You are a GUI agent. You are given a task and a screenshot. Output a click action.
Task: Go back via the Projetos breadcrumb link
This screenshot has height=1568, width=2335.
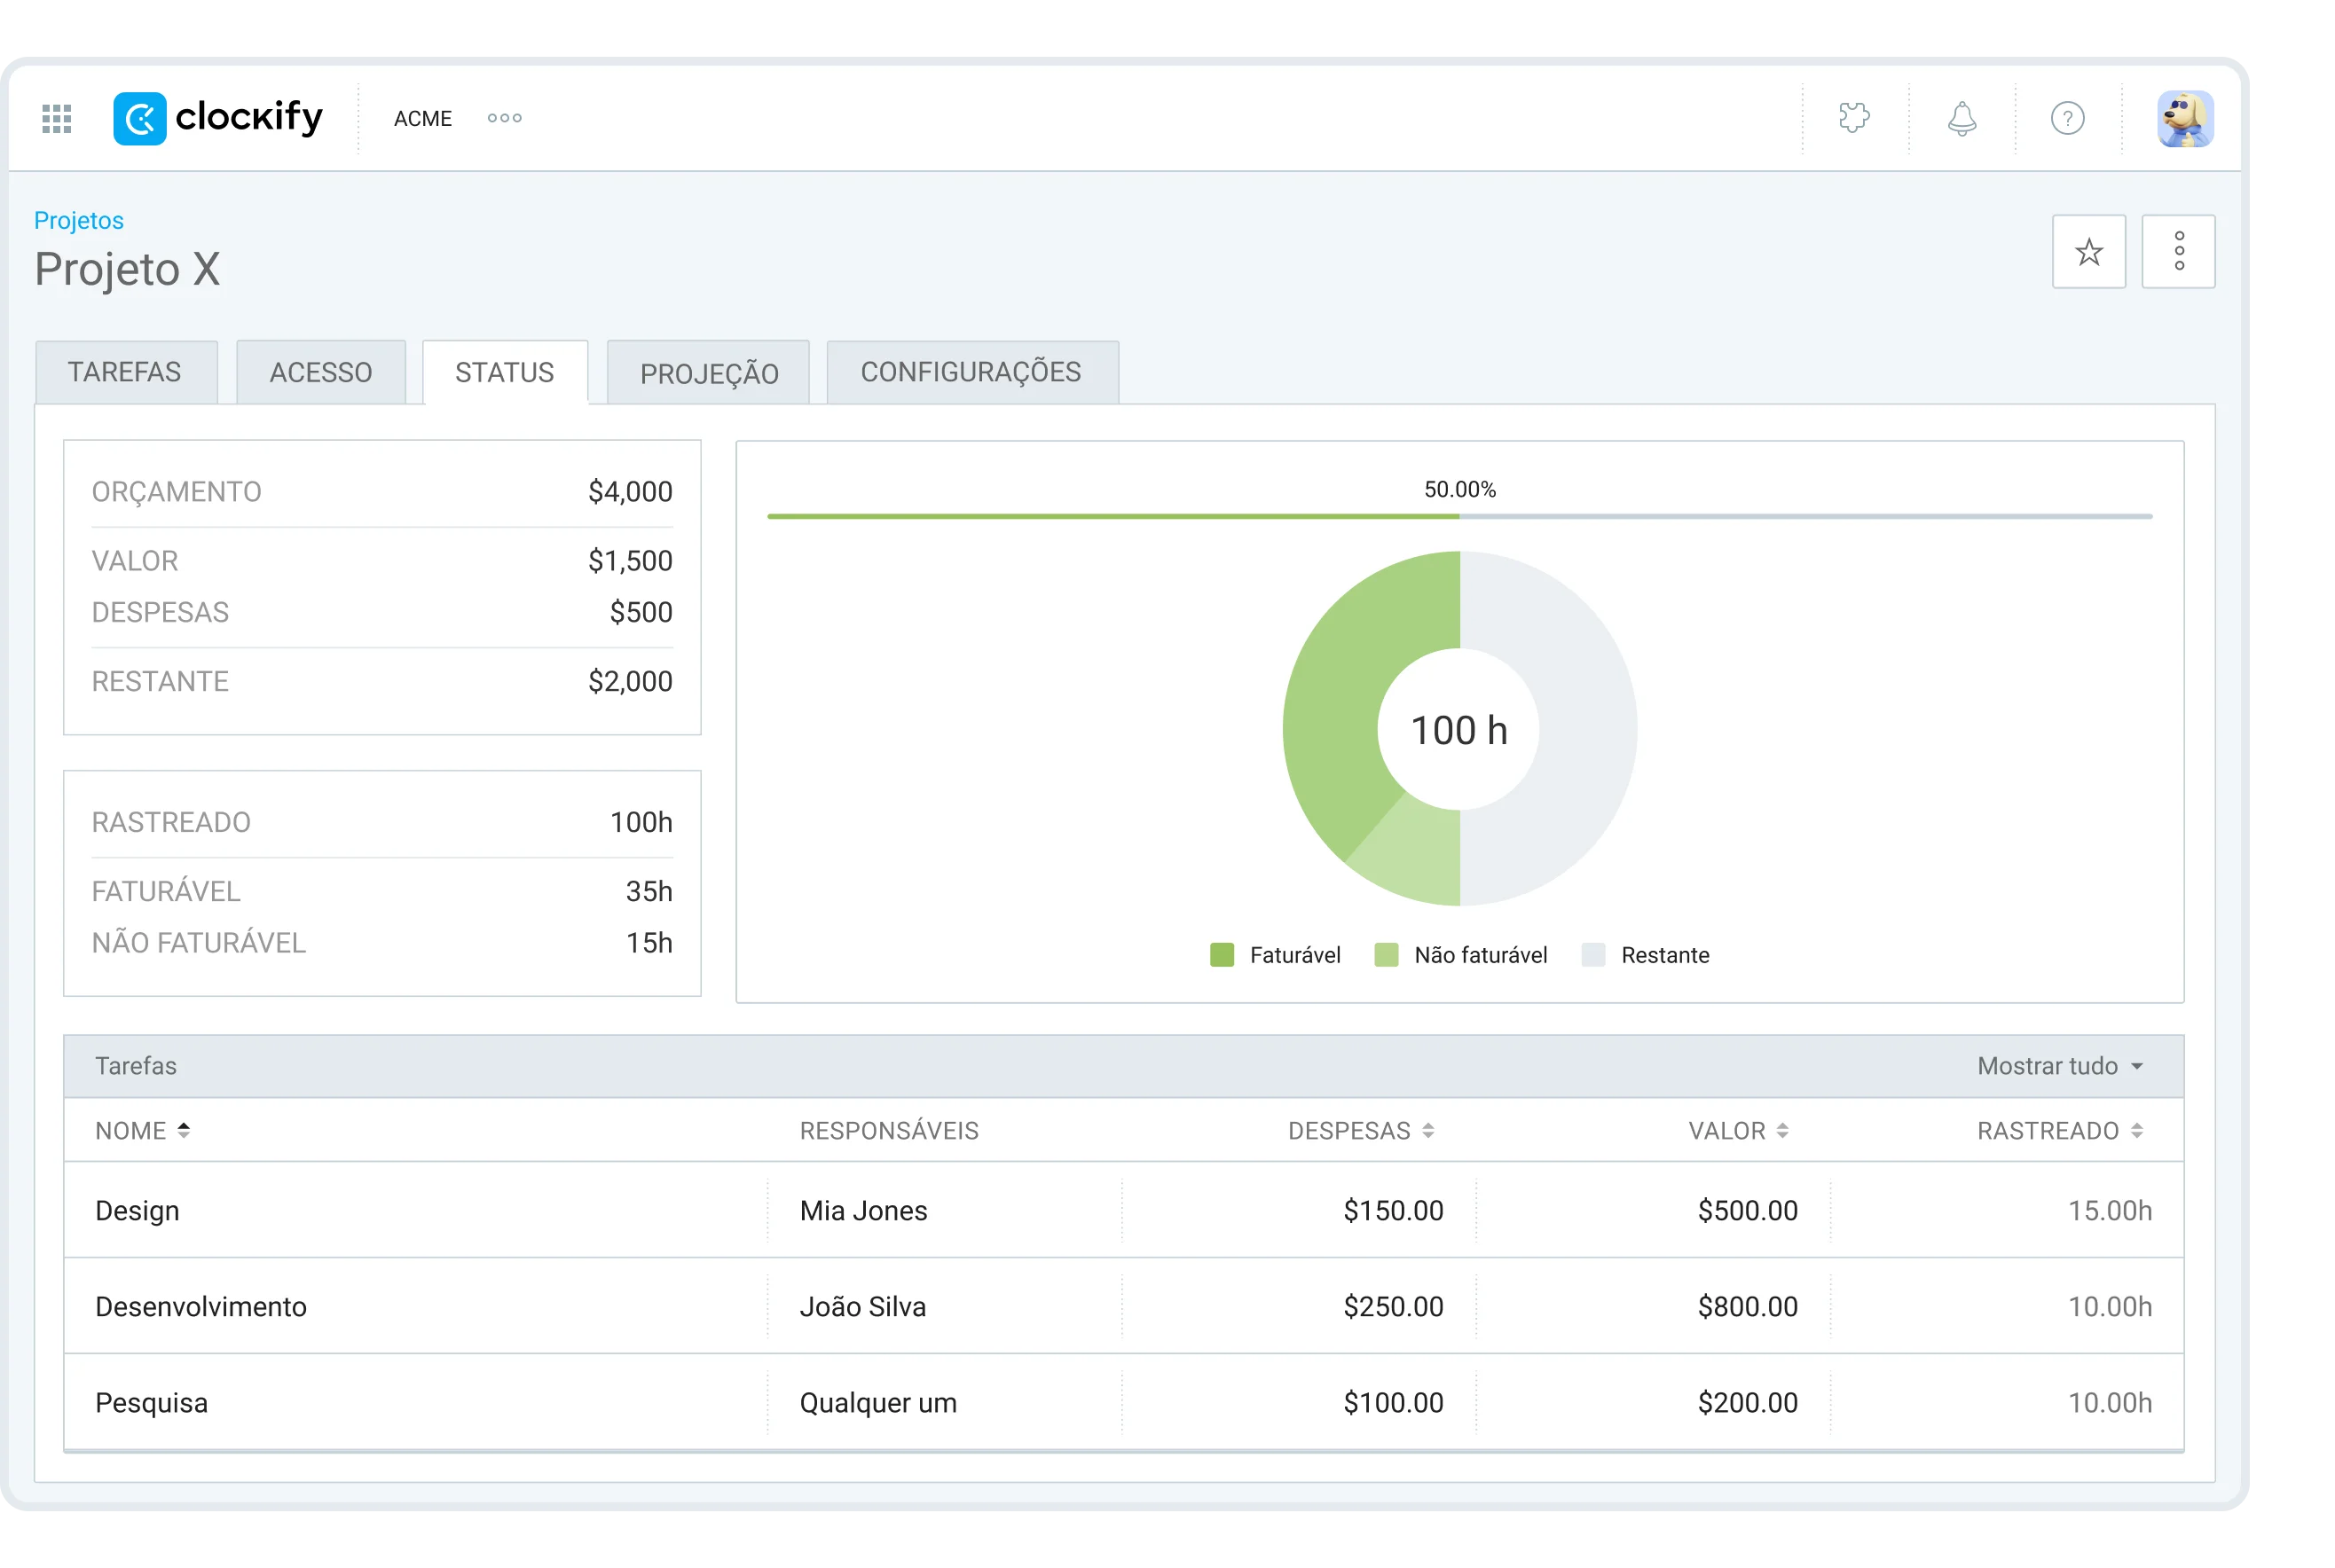pos(79,220)
